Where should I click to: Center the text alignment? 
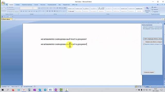click(50, 11)
